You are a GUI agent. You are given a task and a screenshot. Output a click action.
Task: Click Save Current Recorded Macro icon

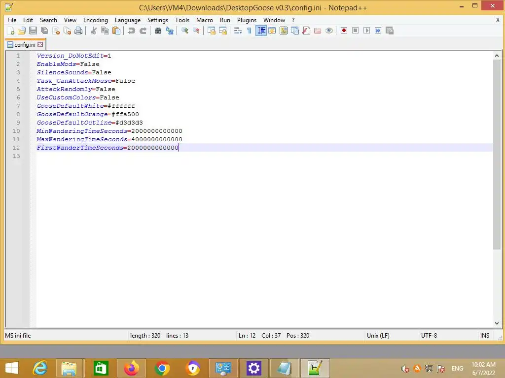390,31
